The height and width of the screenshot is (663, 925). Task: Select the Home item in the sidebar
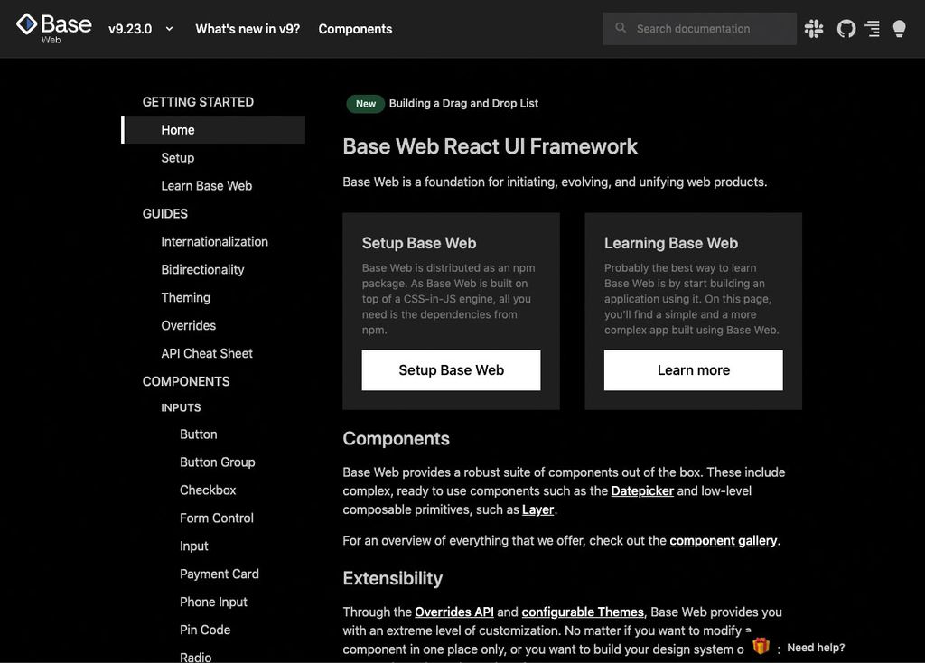click(x=177, y=129)
